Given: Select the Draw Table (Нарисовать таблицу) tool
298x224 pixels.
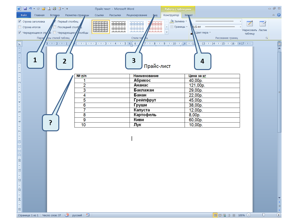Looking at the screenshot, I should click(x=250, y=28).
